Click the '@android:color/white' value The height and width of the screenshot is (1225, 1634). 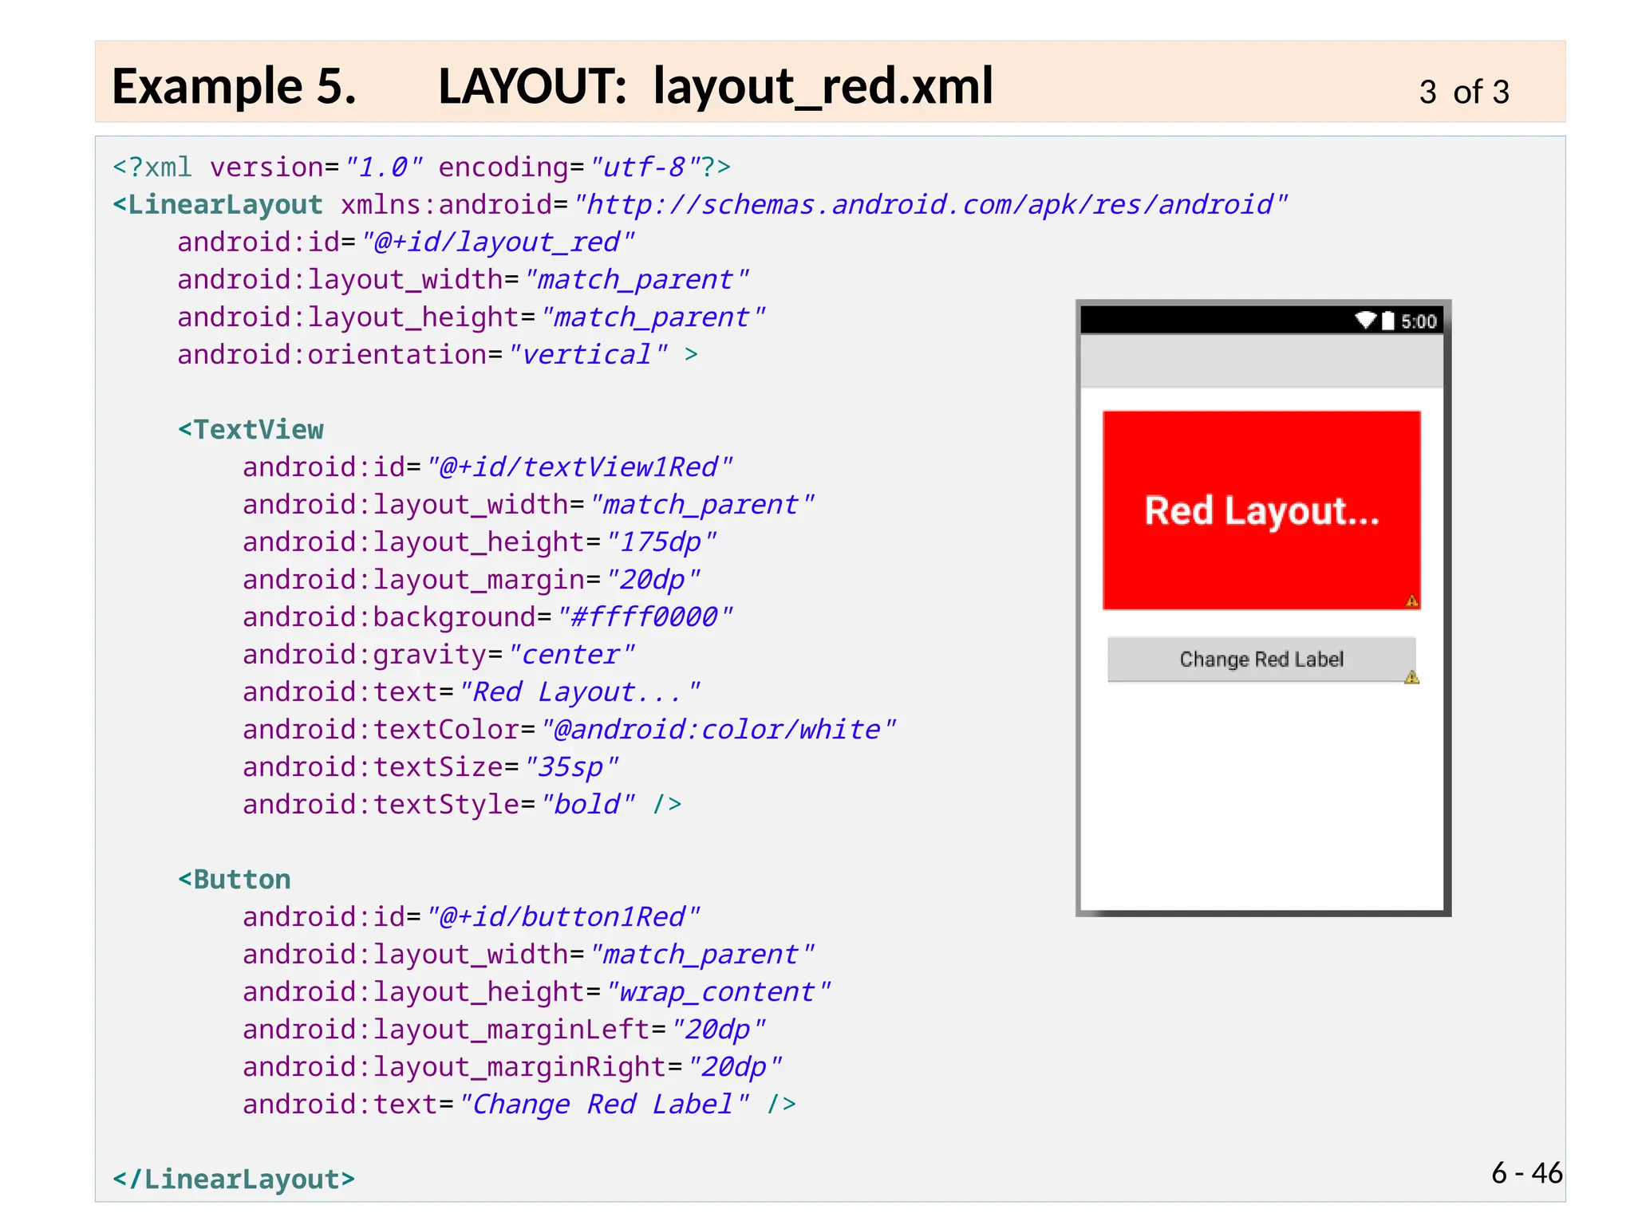(x=718, y=729)
